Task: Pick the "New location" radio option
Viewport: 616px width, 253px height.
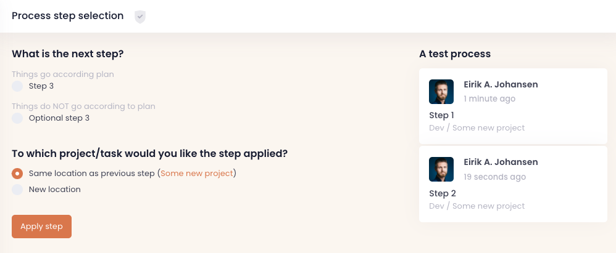Action: tap(17, 190)
